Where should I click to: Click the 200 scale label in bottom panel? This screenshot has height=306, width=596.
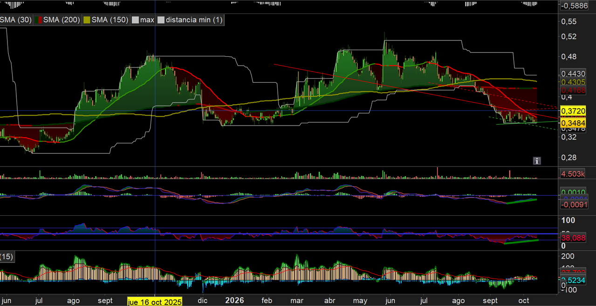(568, 256)
